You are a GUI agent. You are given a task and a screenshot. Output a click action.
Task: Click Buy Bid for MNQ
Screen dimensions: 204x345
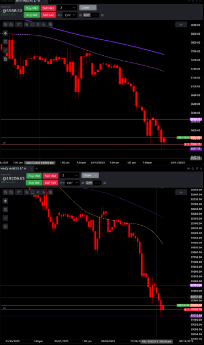coord(34,183)
